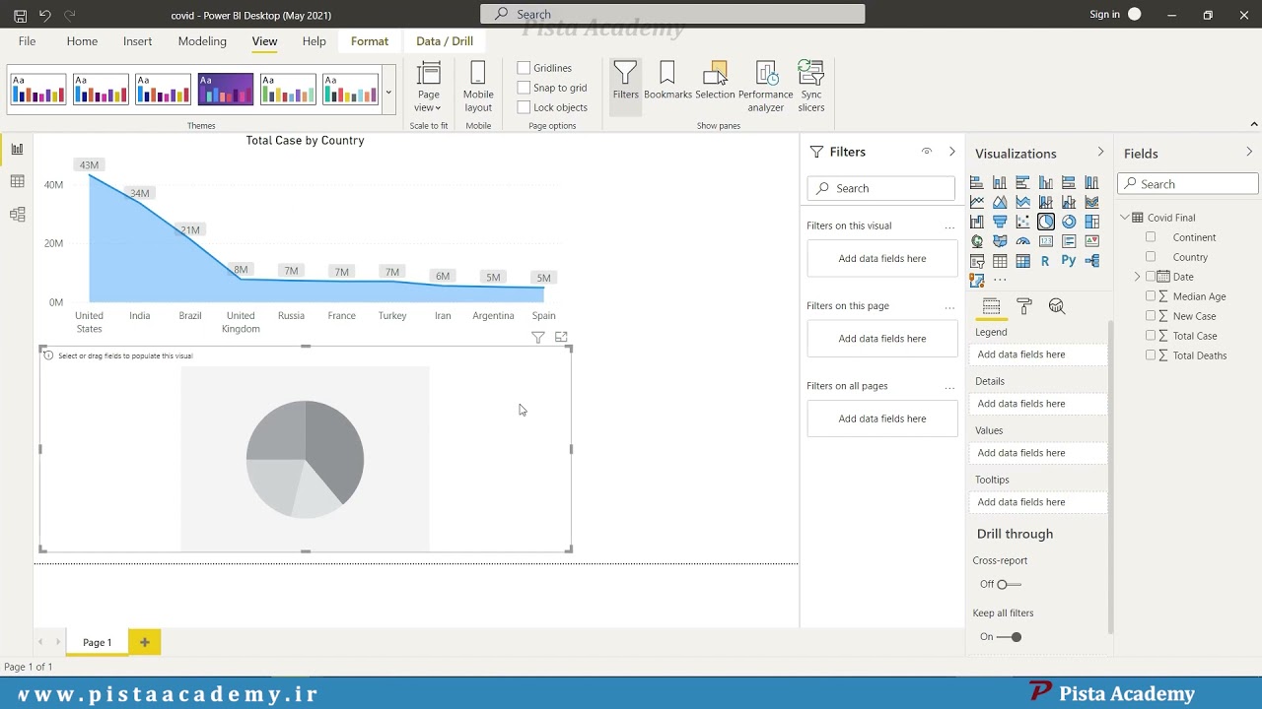Open the File menu

click(27, 41)
